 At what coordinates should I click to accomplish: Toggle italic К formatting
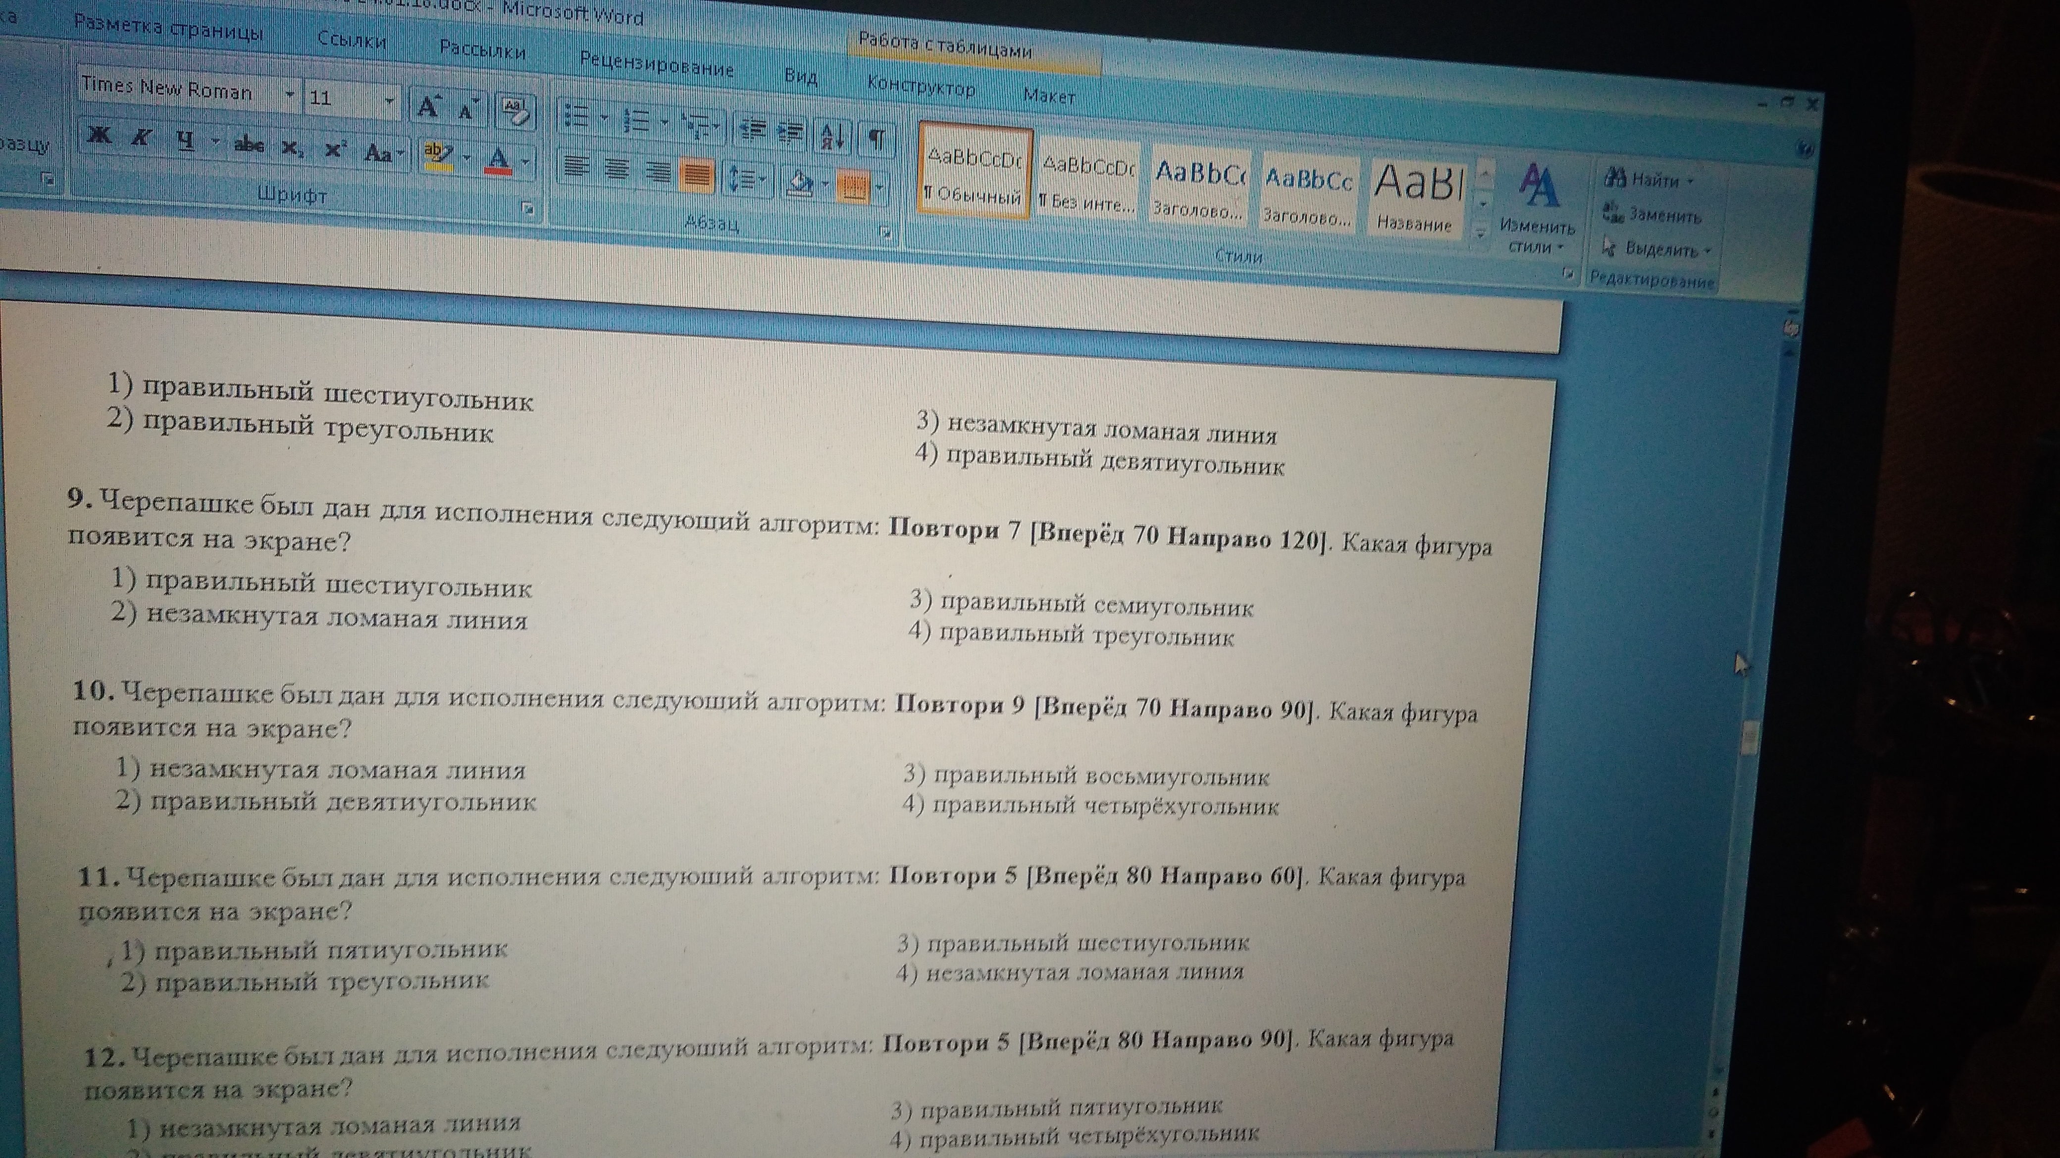(142, 138)
